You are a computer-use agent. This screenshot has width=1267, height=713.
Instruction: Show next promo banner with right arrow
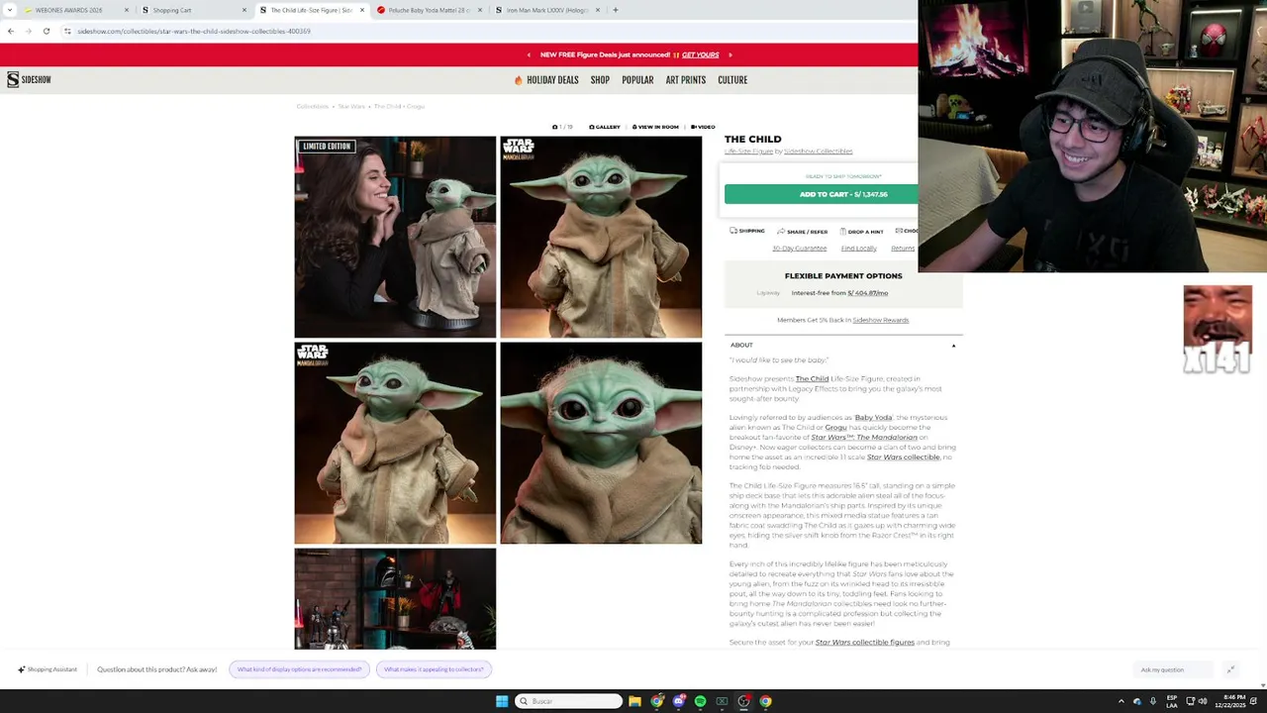[x=731, y=54]
